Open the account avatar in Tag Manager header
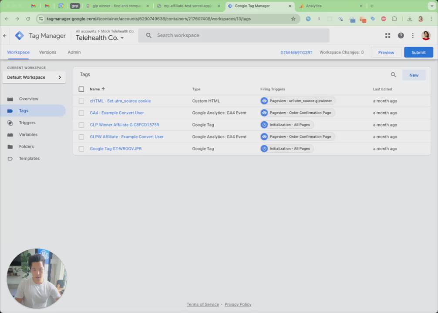The height and width of the screenshot is (313, 438). click(426, 35)
